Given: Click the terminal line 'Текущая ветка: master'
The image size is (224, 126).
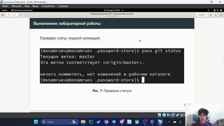Looking at the screenshot, I should click(x=68, y=57).
